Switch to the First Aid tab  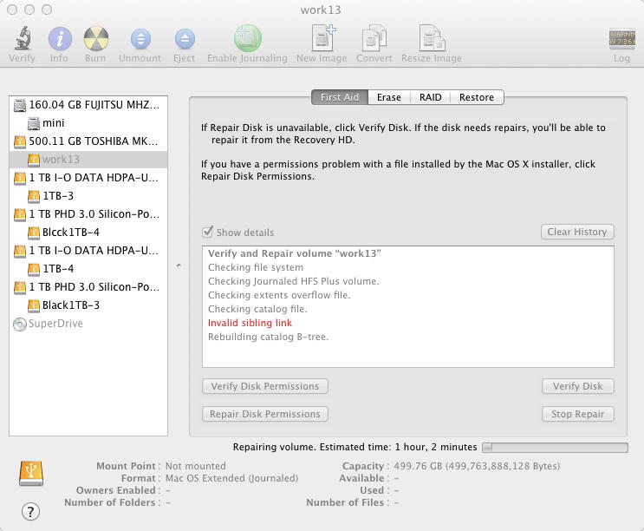click(x=340, y=97)
